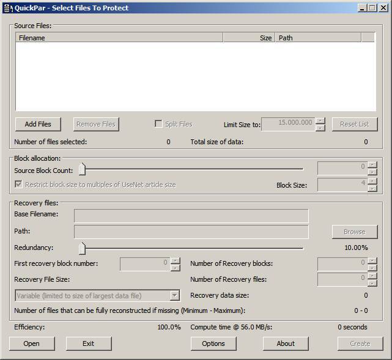Image resolution: width=392 pixels, height=360 pixels.
Task: Toggle Restrict block size to UseNet checkbox
Action: [18, 185]
